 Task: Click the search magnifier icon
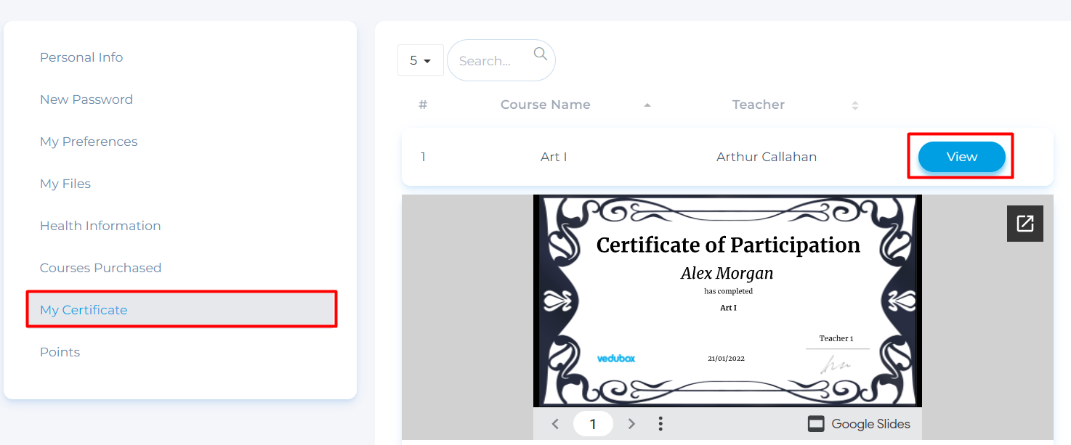tap(540, 54)
